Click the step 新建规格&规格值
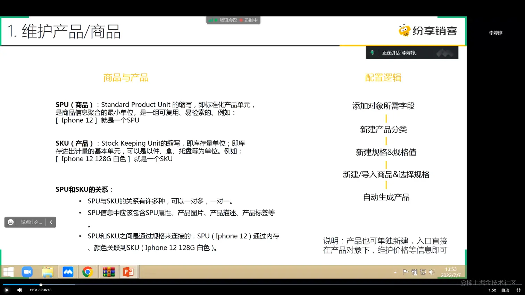Image resolution: width=525 pixels, height=295 pixels. [386, 152]
